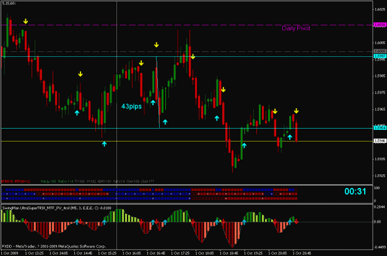Click the "1 Oct 16:45" time axis label
The height and width of the screenshot is (256, 387).
pyautogui.click(x=156, y=254)
